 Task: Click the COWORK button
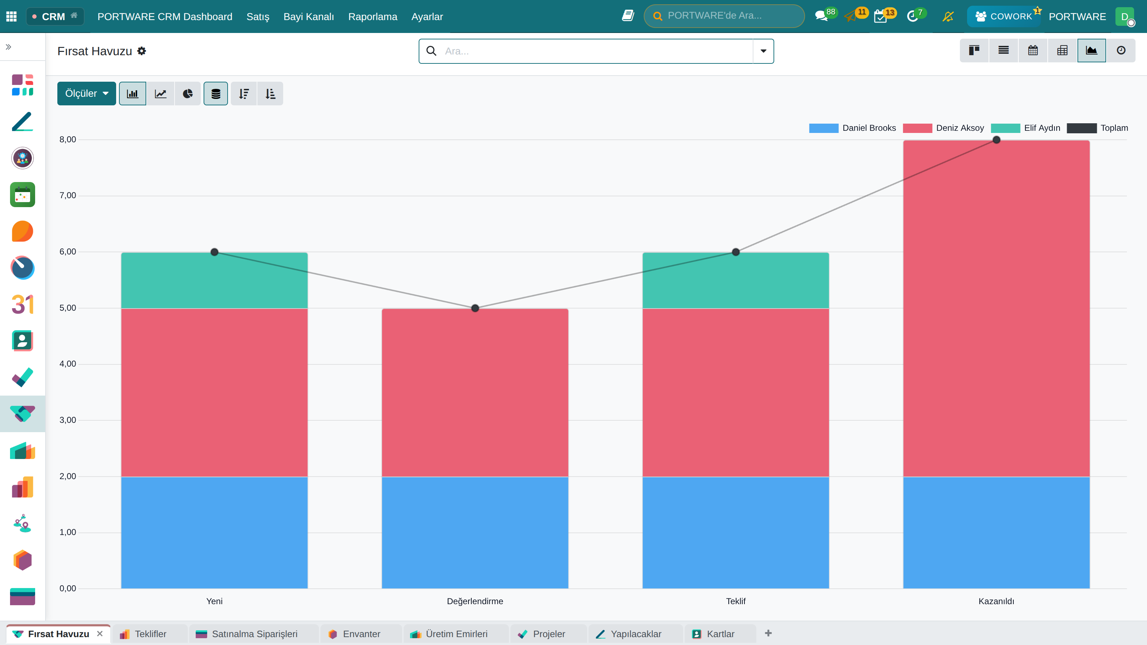pyautogui.click(x=1004, y=16)
